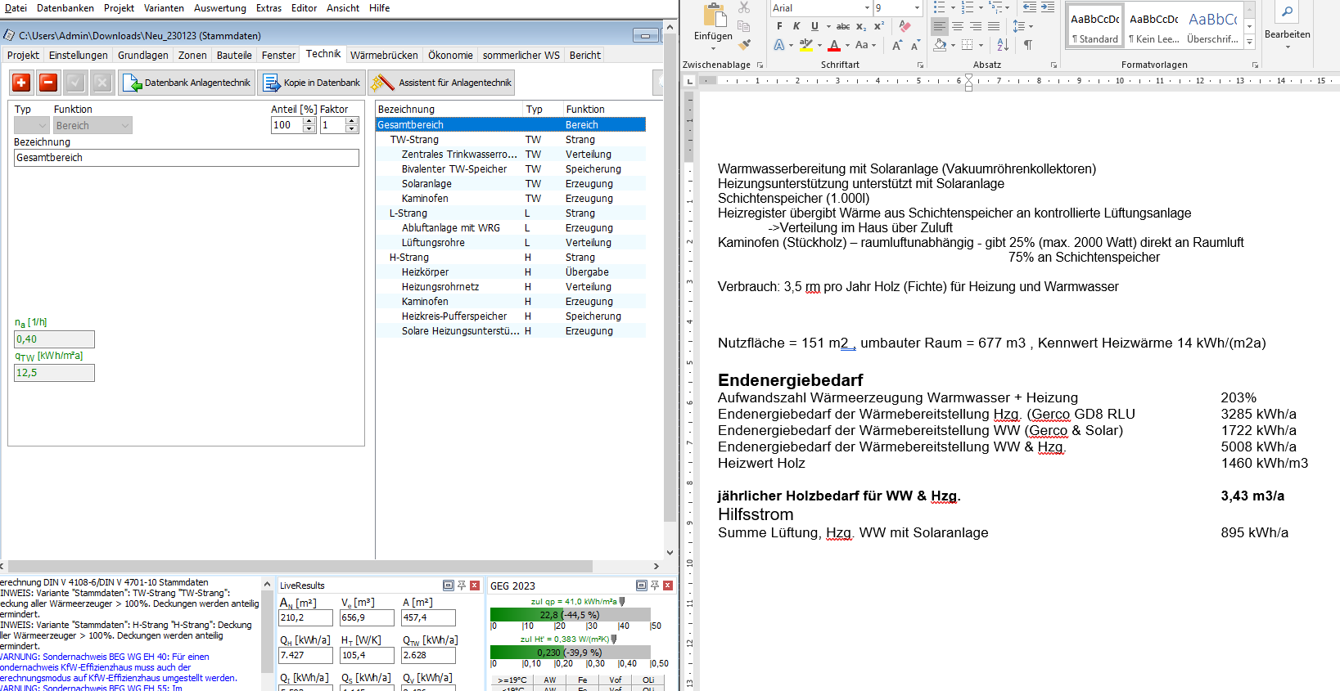Click the Datenbank Anlagentechnik button
This screenshot has width=1340, height=691.
coord(187,83)
